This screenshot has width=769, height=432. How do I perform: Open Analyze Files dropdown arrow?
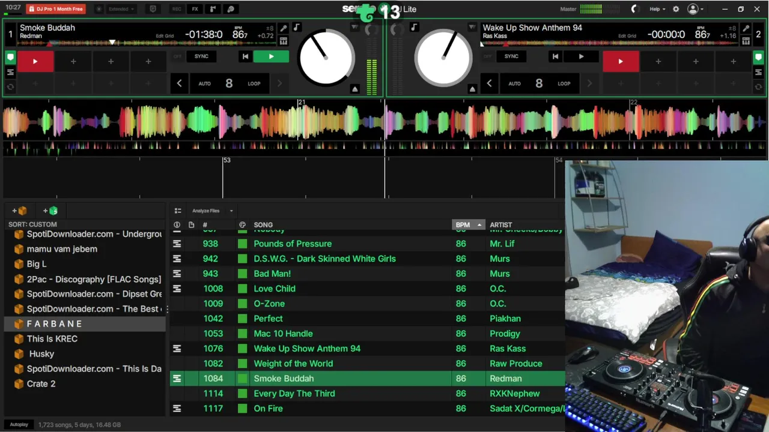(231, 211)
